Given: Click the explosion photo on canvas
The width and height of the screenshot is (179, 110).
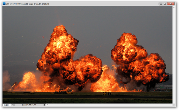Looking at the screenshot, I should [88, 55].
